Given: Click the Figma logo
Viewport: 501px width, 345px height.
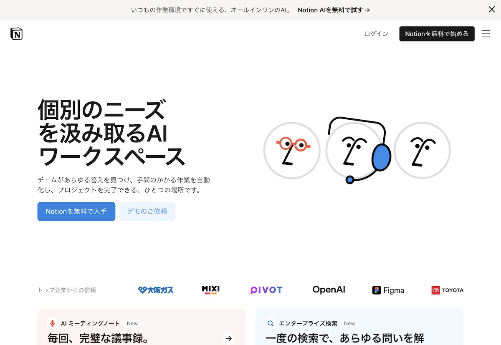Looking at the screenshot, I should (x=388, y=290).
